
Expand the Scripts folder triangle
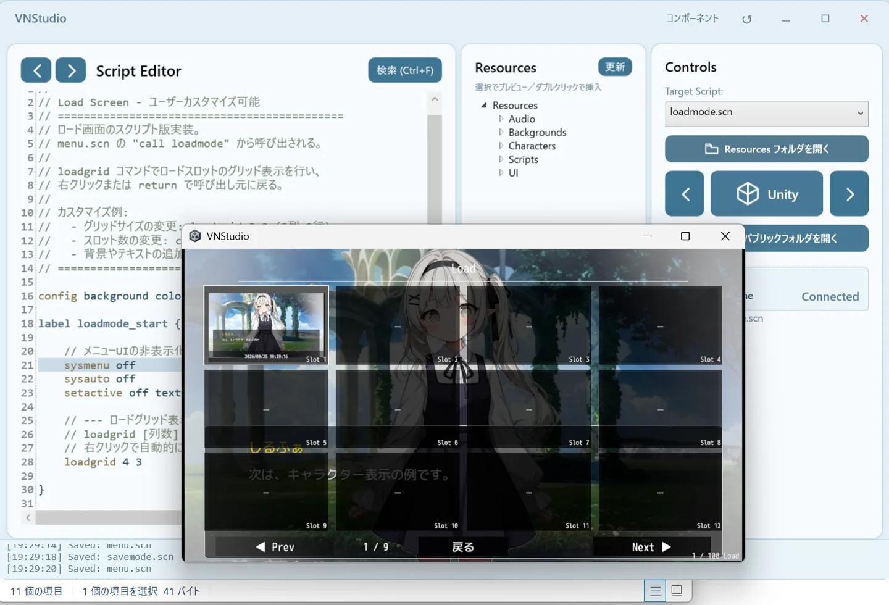[501, 159]
